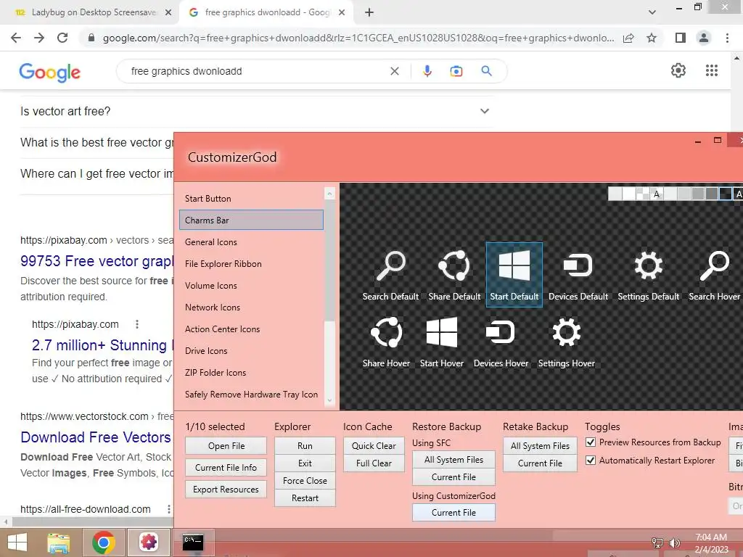Click the share page icon in address bar

click(x=628, y=38)
